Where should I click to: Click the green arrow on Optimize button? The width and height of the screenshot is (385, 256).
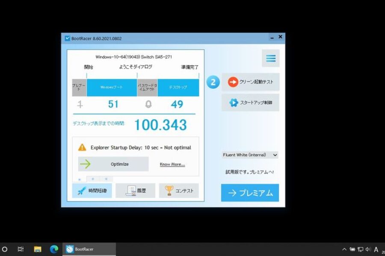[85, 164]
